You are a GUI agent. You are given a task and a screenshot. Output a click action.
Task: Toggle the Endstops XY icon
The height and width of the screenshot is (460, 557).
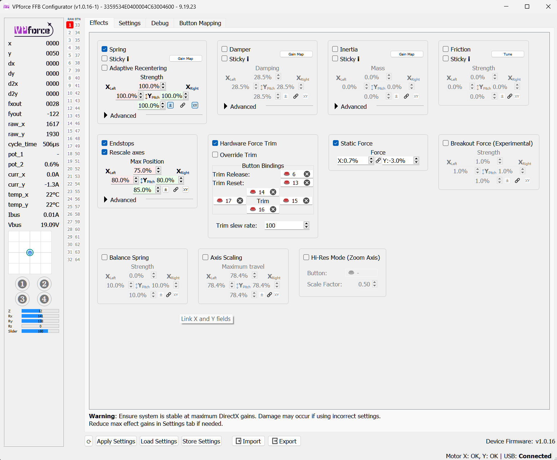(x=186, y=189)
